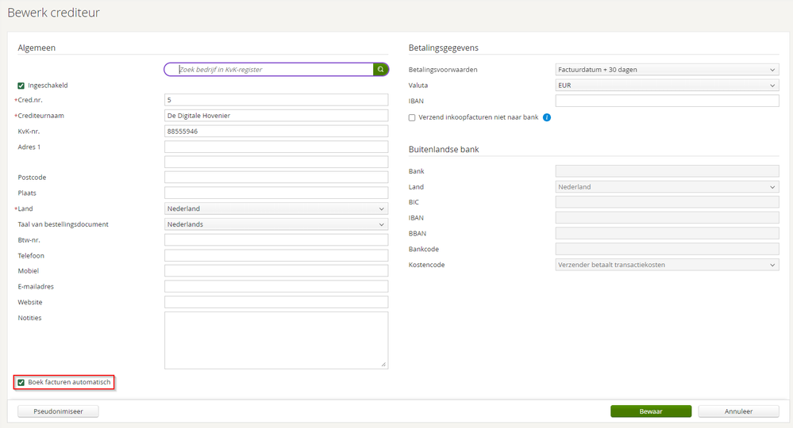Click the KvK-register search field
793x428 pixels.
tap(270, 70)
